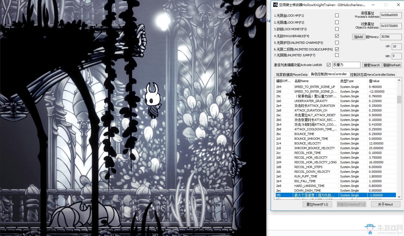This screenshot has width=404, height=236.
Task: Click the 偏移Offset column header
Action: (x=283, y=81)
